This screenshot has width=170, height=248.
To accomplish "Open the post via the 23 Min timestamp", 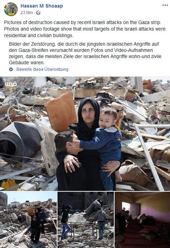I will click(27, 13).
